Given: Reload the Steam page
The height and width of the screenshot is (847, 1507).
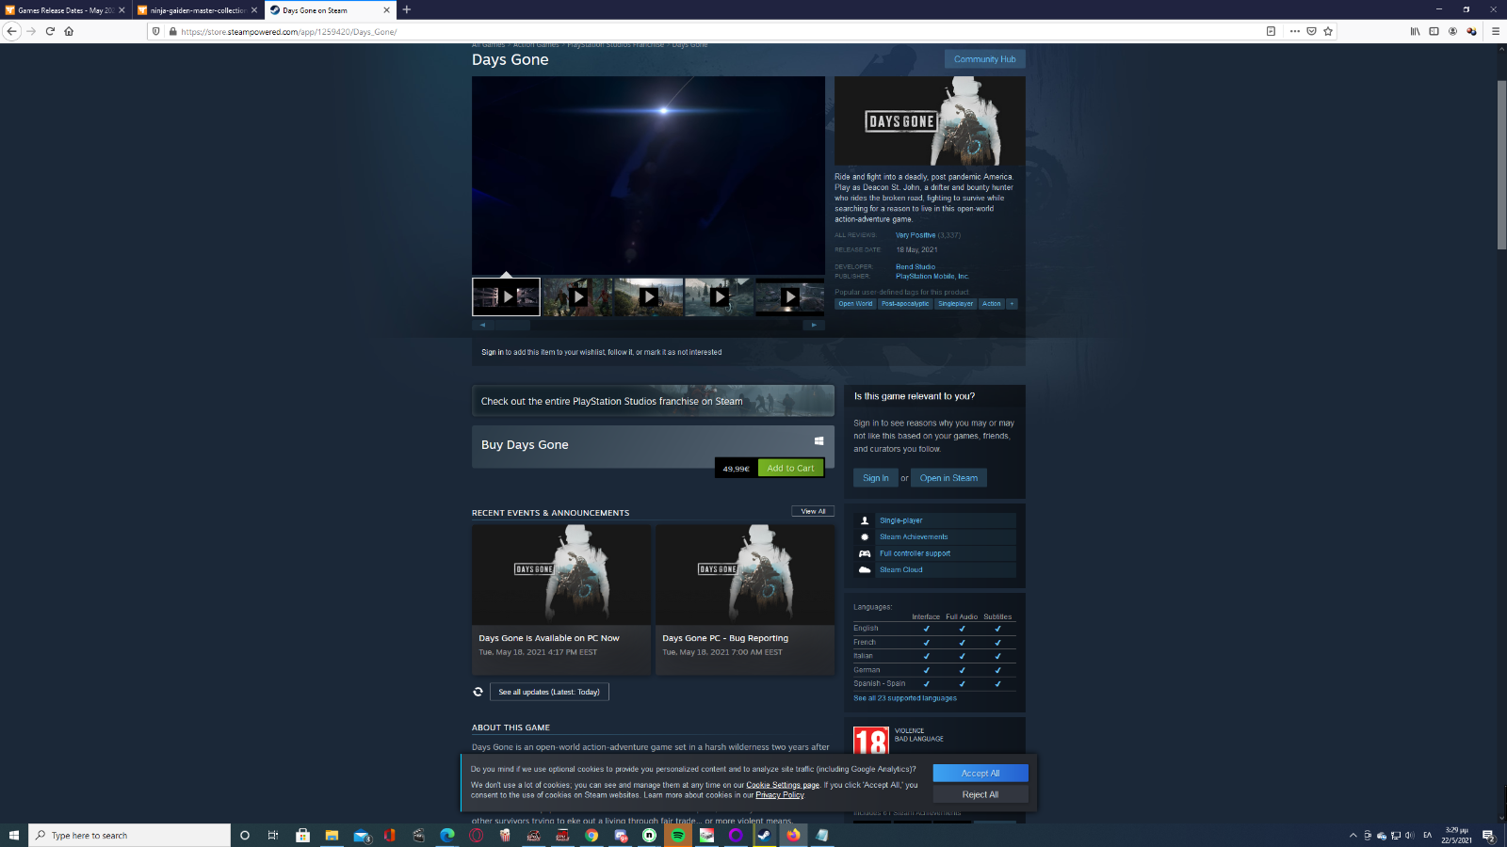Looking at the screenshot, I should point(50,31).
